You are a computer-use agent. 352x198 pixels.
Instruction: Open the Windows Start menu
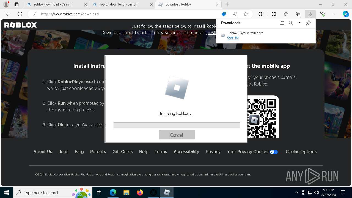click(x=7, y=193)
